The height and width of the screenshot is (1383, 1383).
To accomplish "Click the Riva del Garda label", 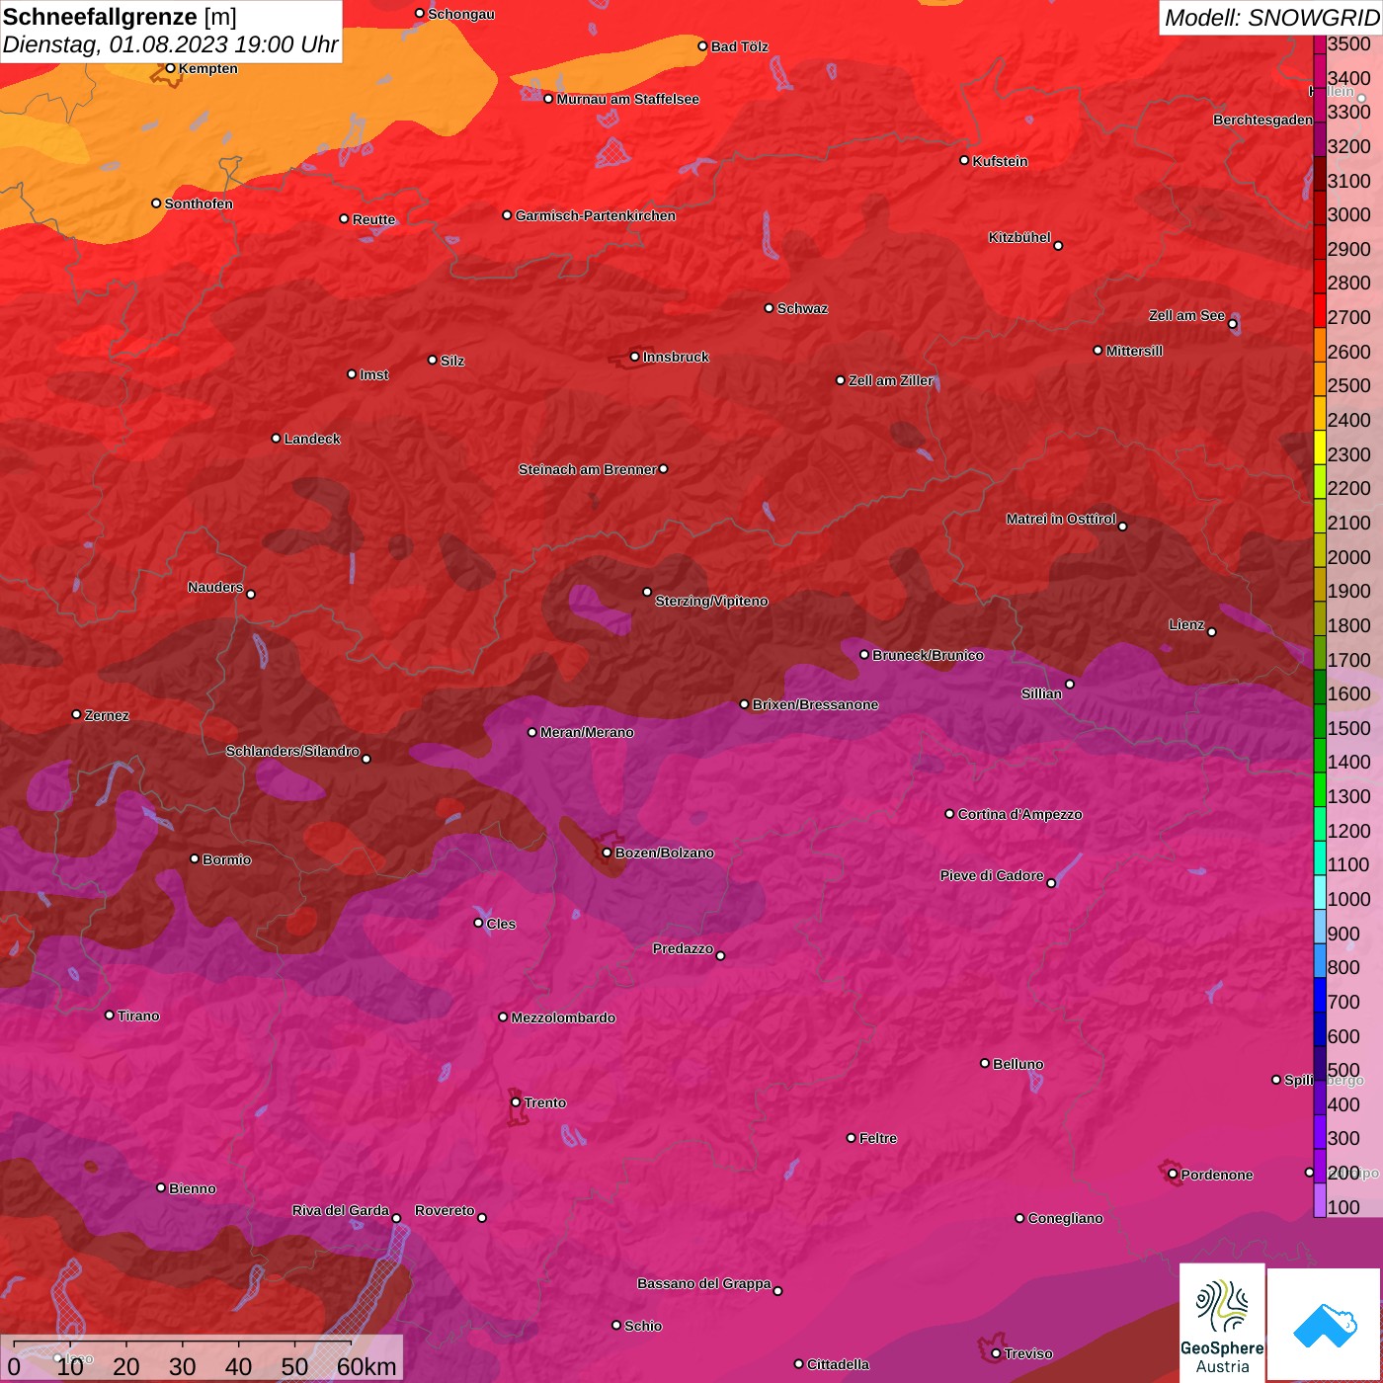I will click(341, 1210).
